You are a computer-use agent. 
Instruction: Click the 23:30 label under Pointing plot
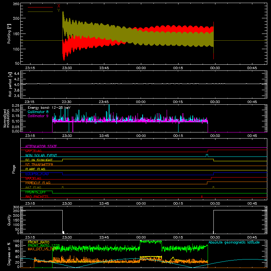[67, 68]
